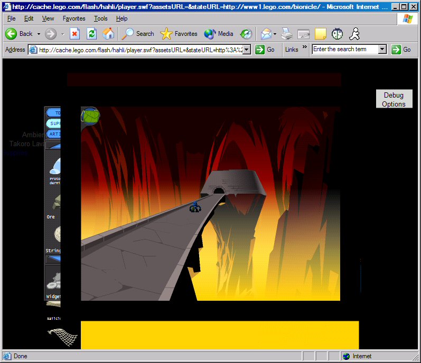Screen dimensions: 421x363
Task: Open the Media pane
Action: pos(218,34)
